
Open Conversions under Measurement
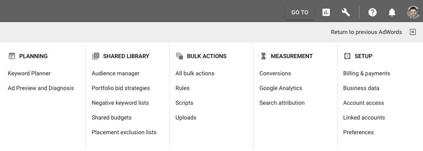pyautogui.click(x=275, y=73)
